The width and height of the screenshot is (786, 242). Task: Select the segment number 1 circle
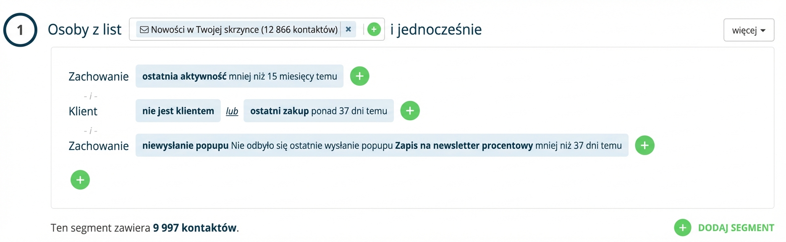[20, 30]
